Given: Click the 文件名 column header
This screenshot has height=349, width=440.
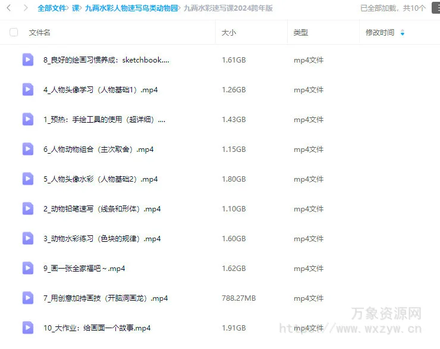Looking at the screenshot, I should pos(40,33).
